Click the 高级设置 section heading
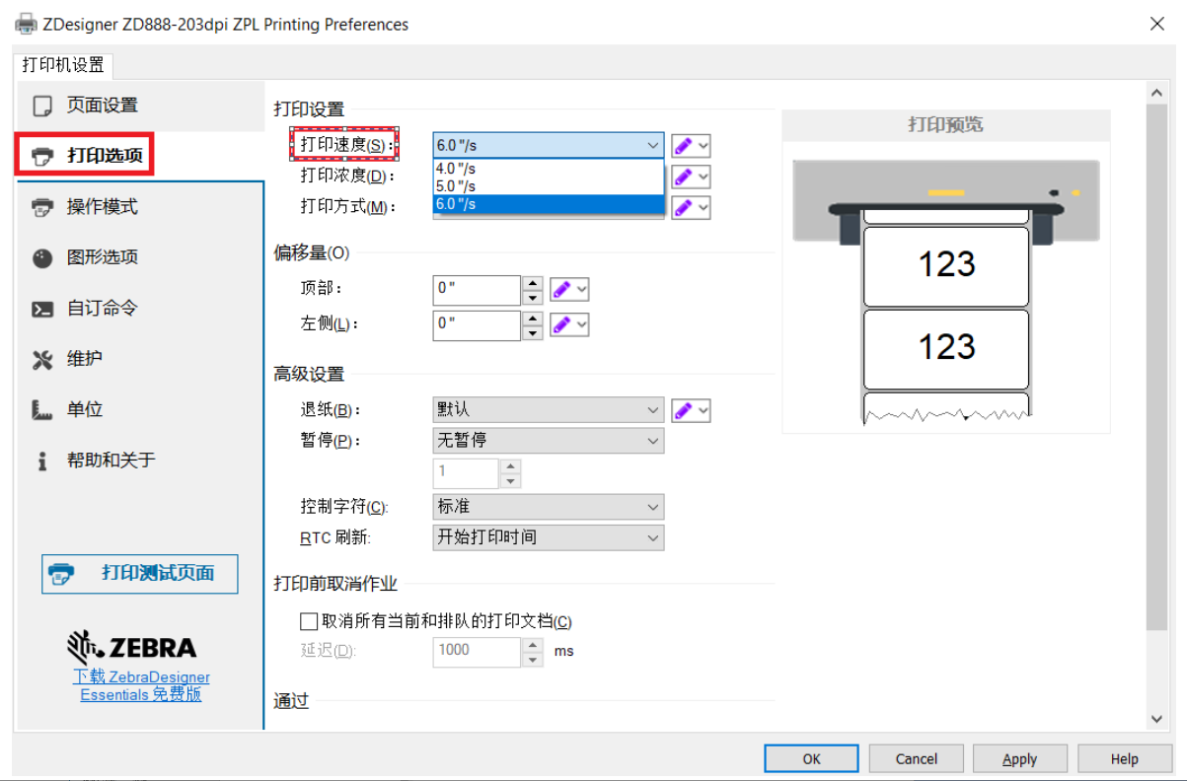 click(x=309, y=374)
